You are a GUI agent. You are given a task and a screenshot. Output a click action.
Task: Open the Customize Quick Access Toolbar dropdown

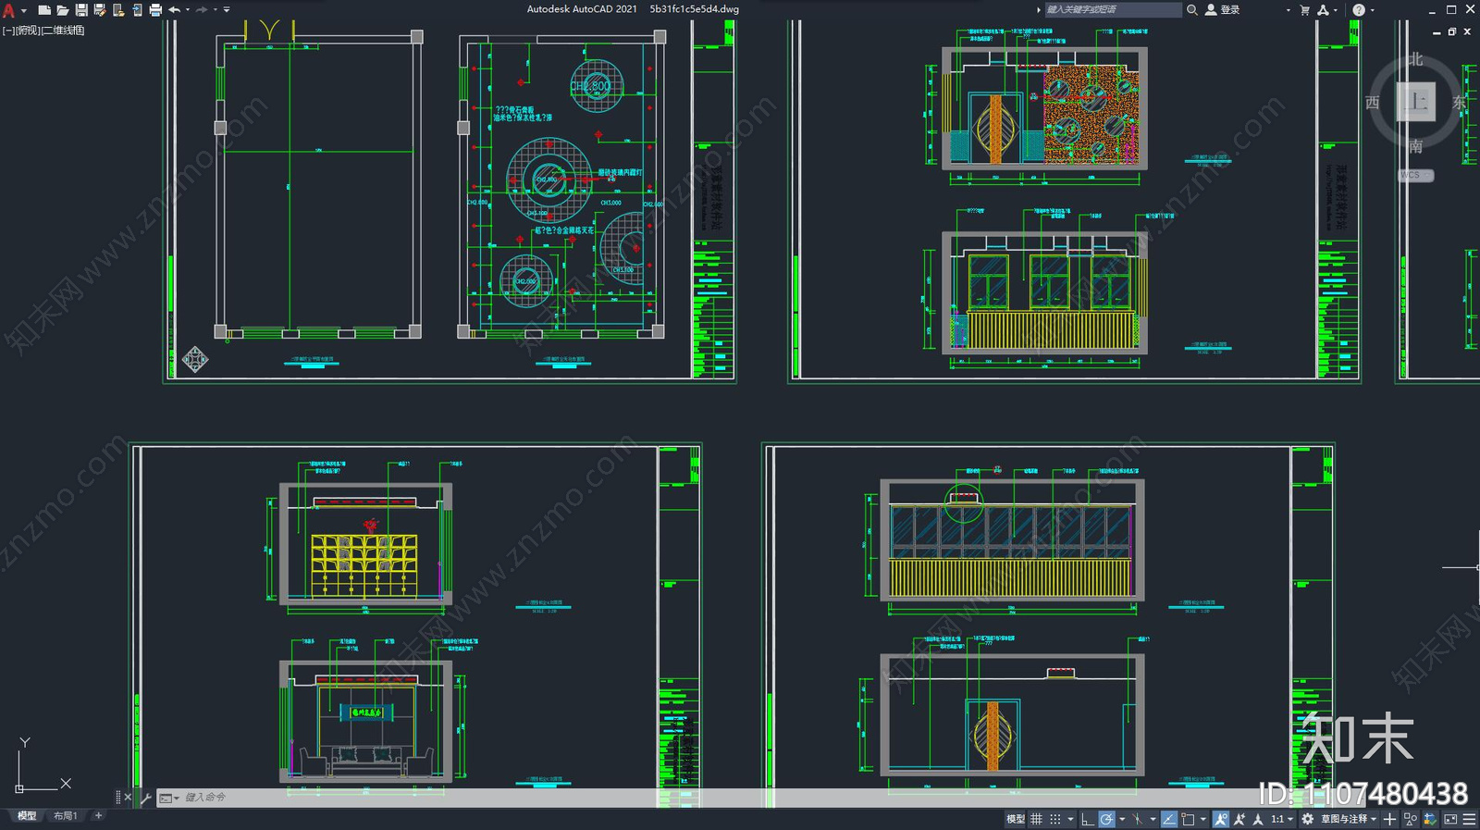click(x=227, y=10)
